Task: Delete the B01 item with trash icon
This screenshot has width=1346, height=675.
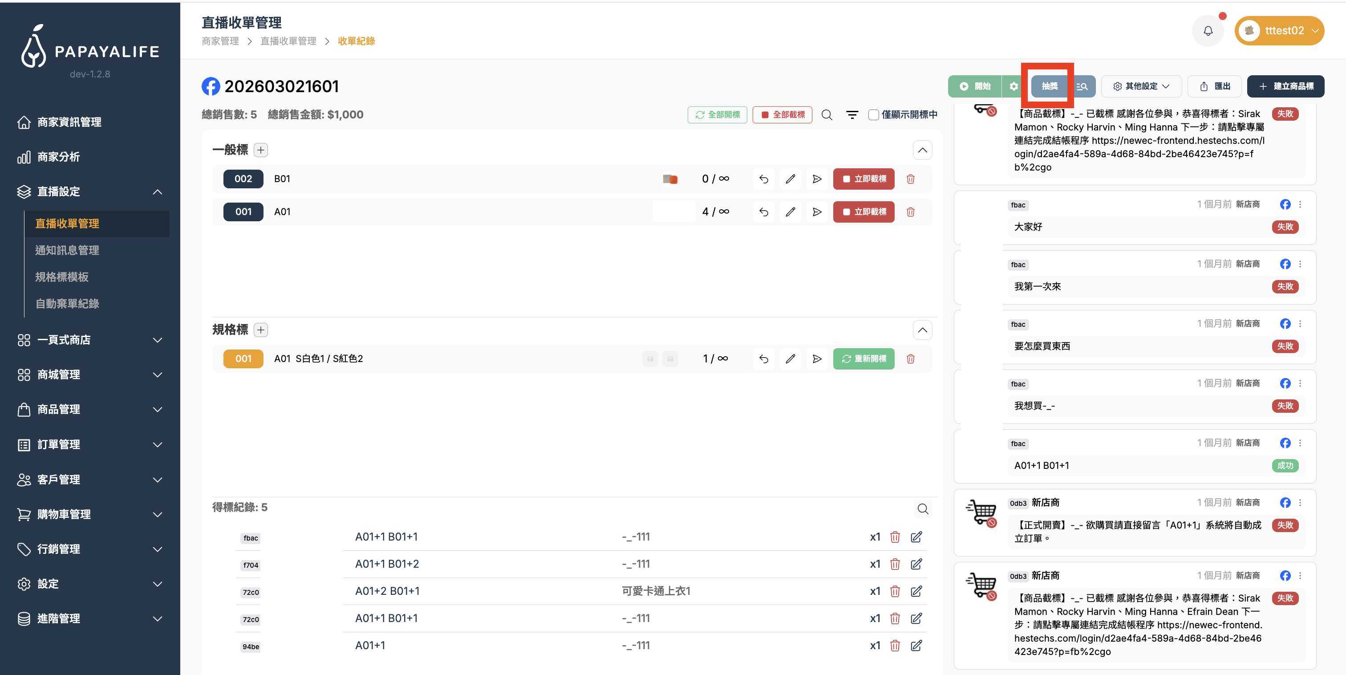Action: (x=910, y=179)
